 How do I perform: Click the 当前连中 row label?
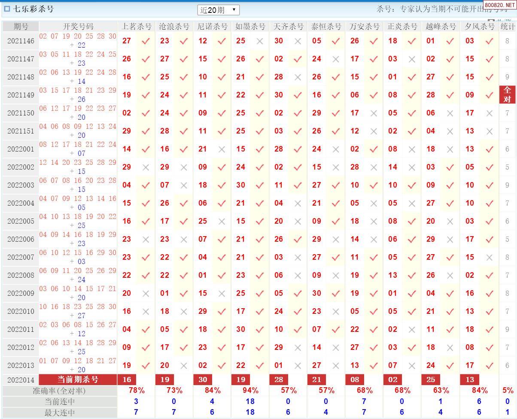59,401
